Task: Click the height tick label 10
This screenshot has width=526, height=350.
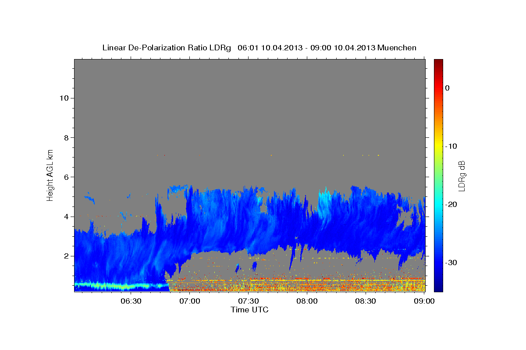Action: (64, 98)
